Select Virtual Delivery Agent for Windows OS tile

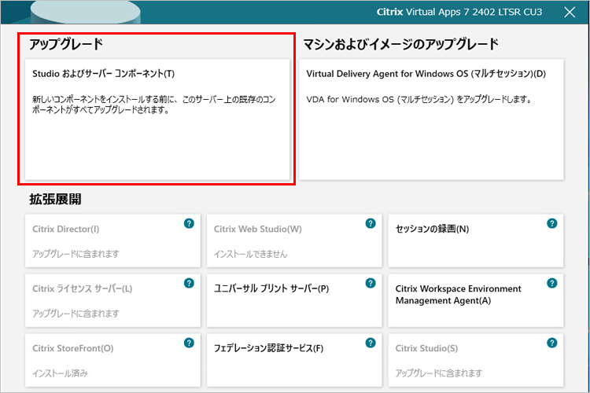click(432, 119)
